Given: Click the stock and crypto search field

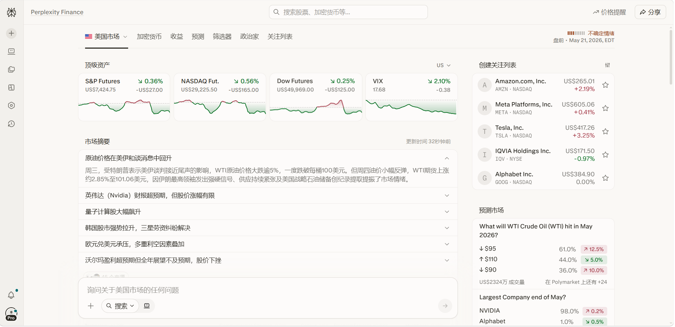Looking at the screenshot, I should click(348, 12).
